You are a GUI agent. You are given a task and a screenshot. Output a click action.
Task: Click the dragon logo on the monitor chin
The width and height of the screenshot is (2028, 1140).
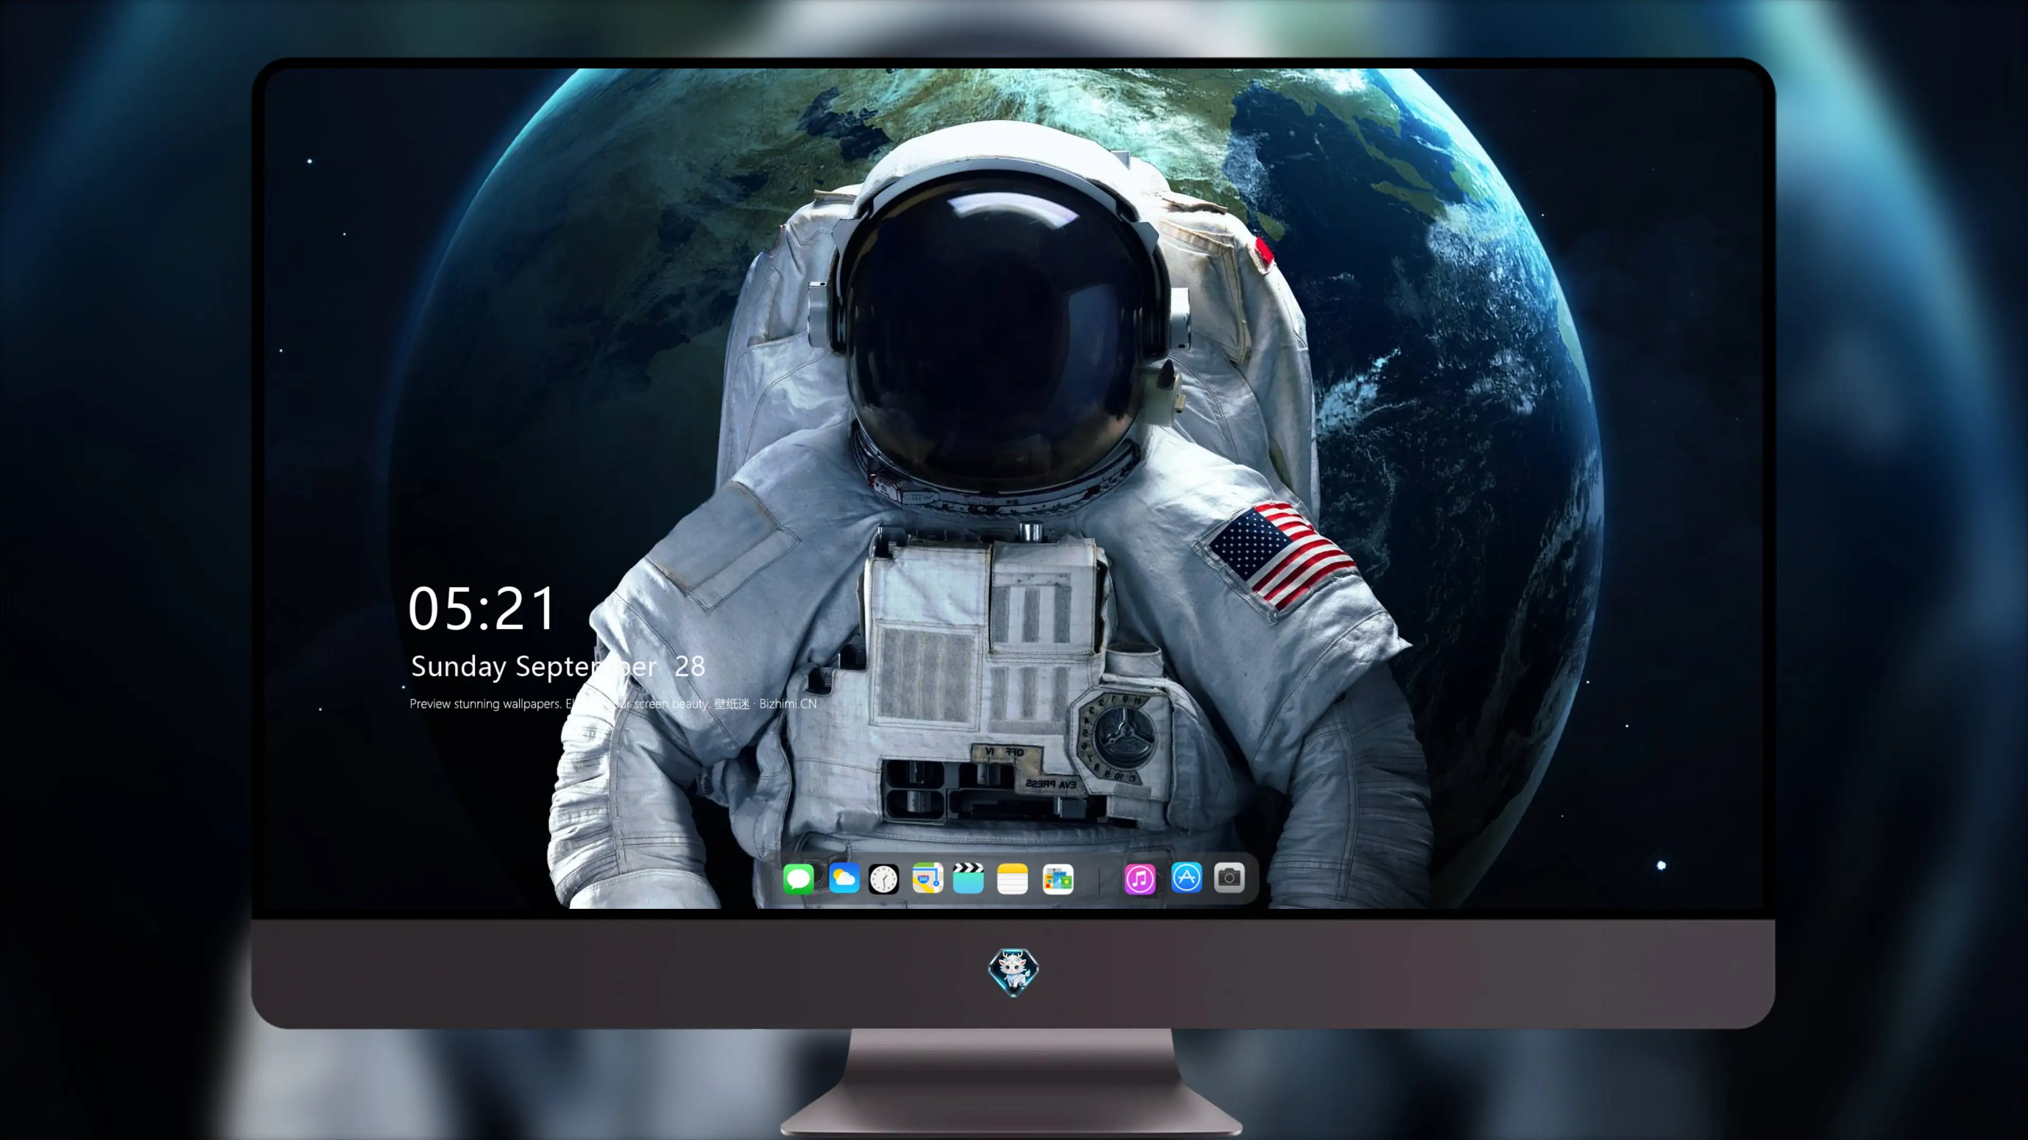(1013, 972)
